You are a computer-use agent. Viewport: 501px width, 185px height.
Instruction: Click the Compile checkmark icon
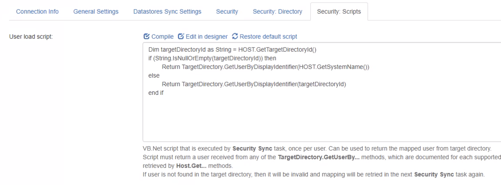[146, 37]
